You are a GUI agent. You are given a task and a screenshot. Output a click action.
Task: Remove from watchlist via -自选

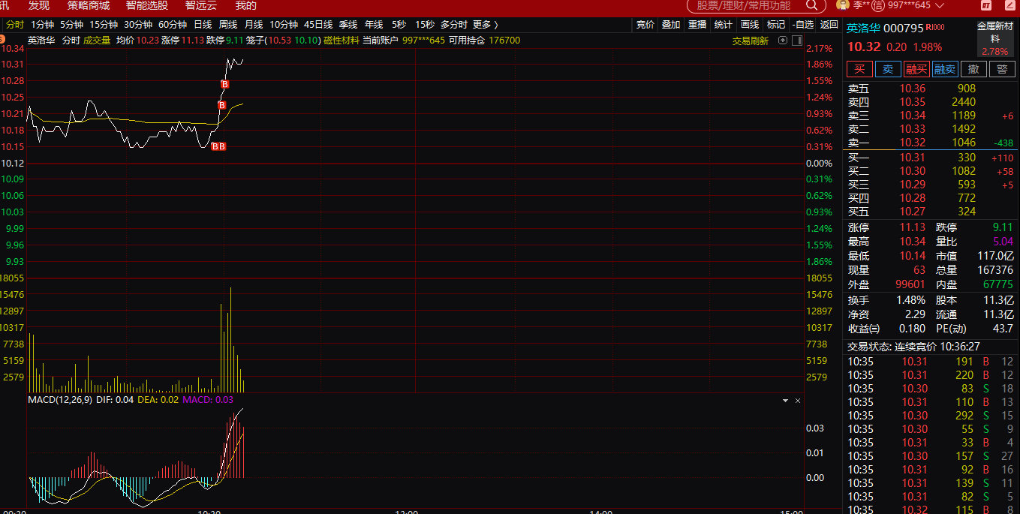[802, 25]
